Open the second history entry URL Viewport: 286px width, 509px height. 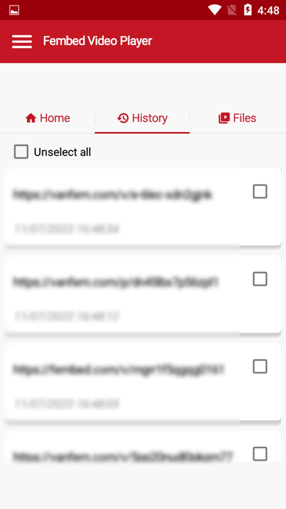(x=115, y=282)
